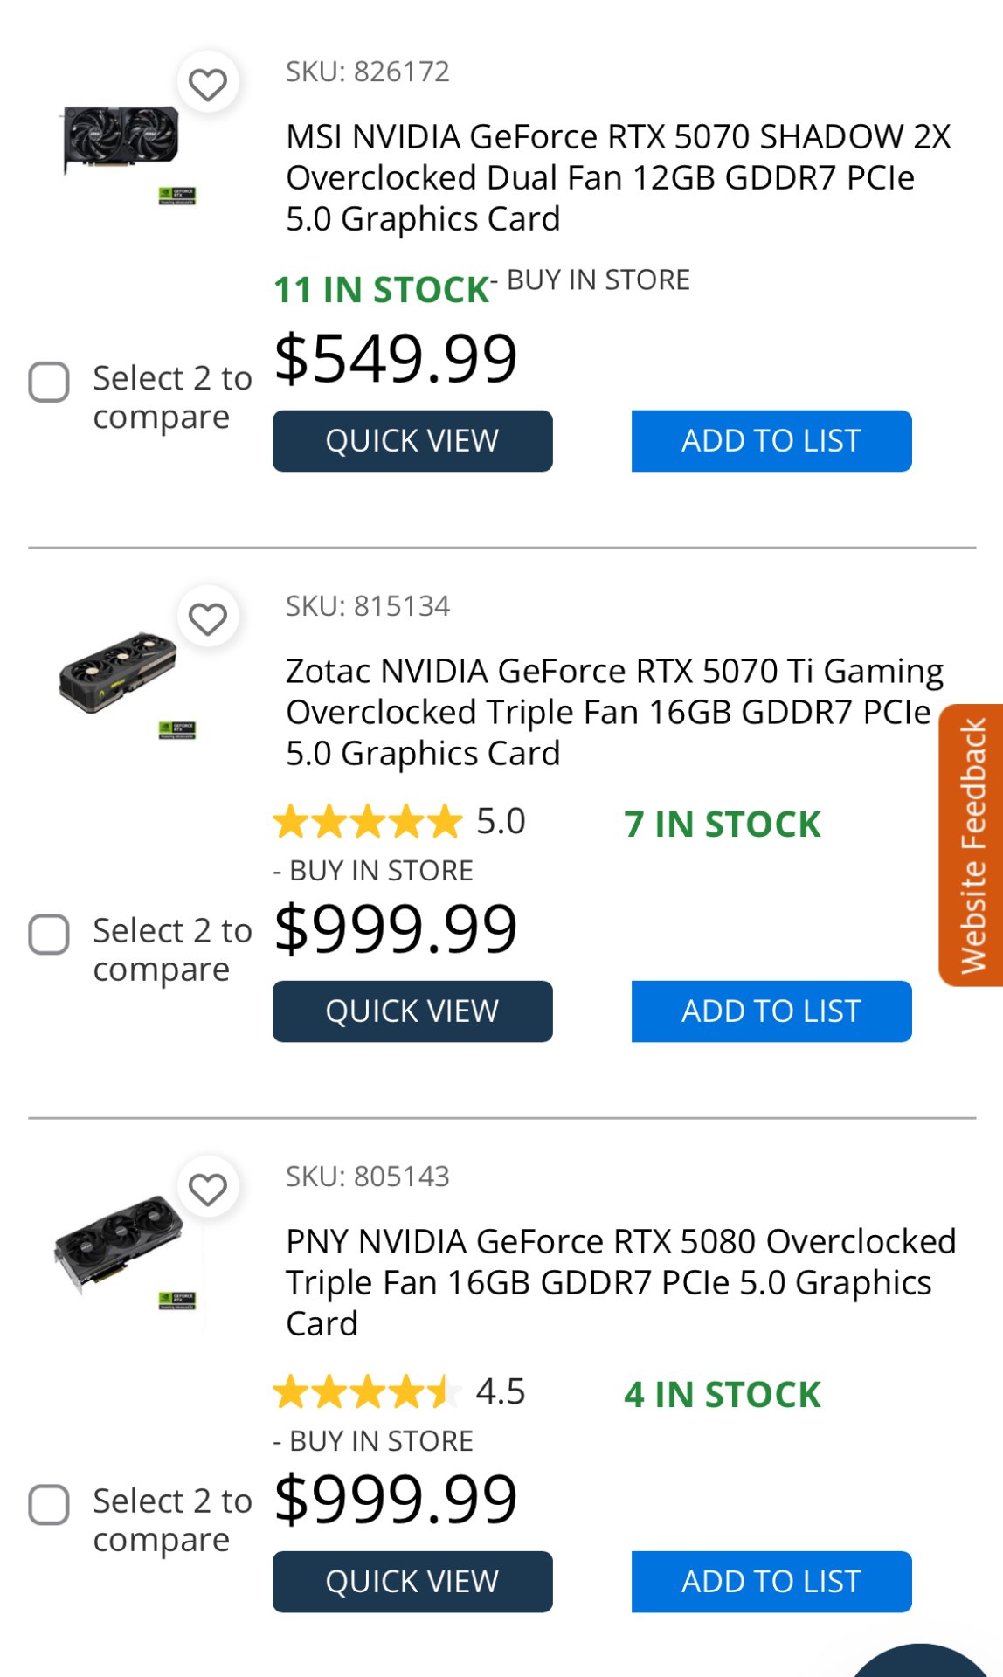Favorite the Zotac RTX 5070 Ti heart icon
The width and height of the screenshot is (1003, 1677).
click(x=208, y=619)
